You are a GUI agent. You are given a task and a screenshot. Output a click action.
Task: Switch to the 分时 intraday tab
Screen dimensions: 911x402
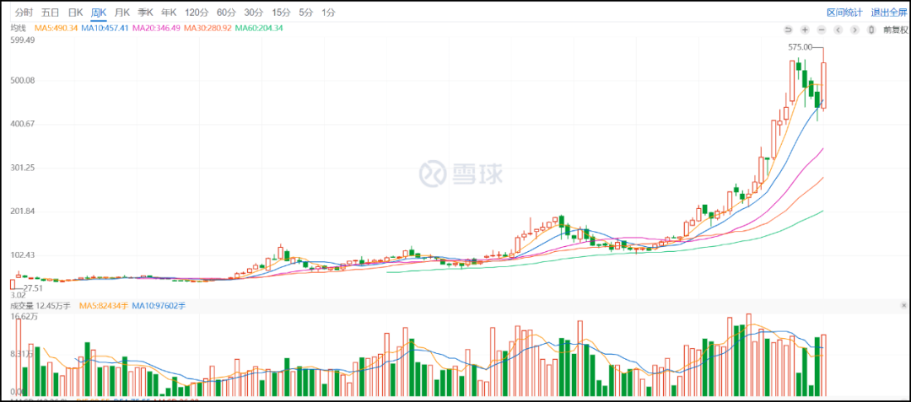point(24,13)
